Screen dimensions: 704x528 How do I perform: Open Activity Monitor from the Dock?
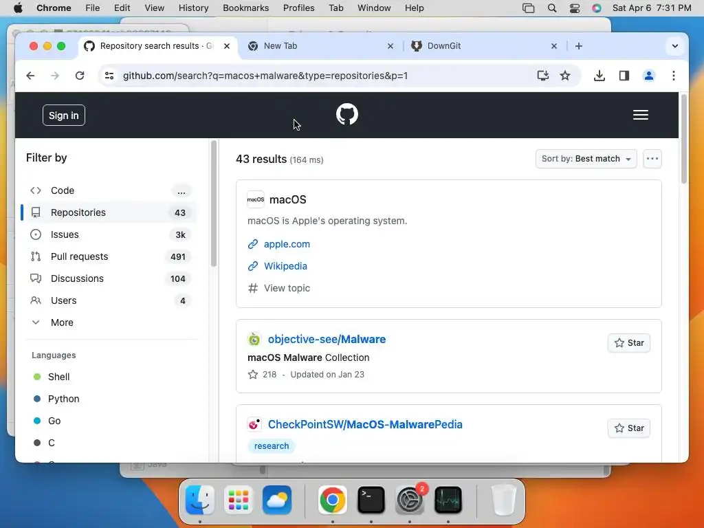pyautogui.click(x=448, y=500)
